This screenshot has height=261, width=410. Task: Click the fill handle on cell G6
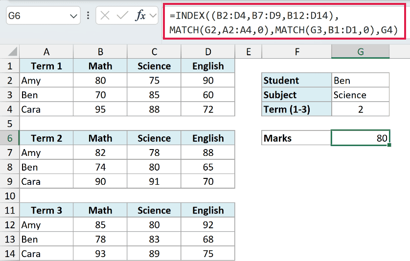point(389,145)
